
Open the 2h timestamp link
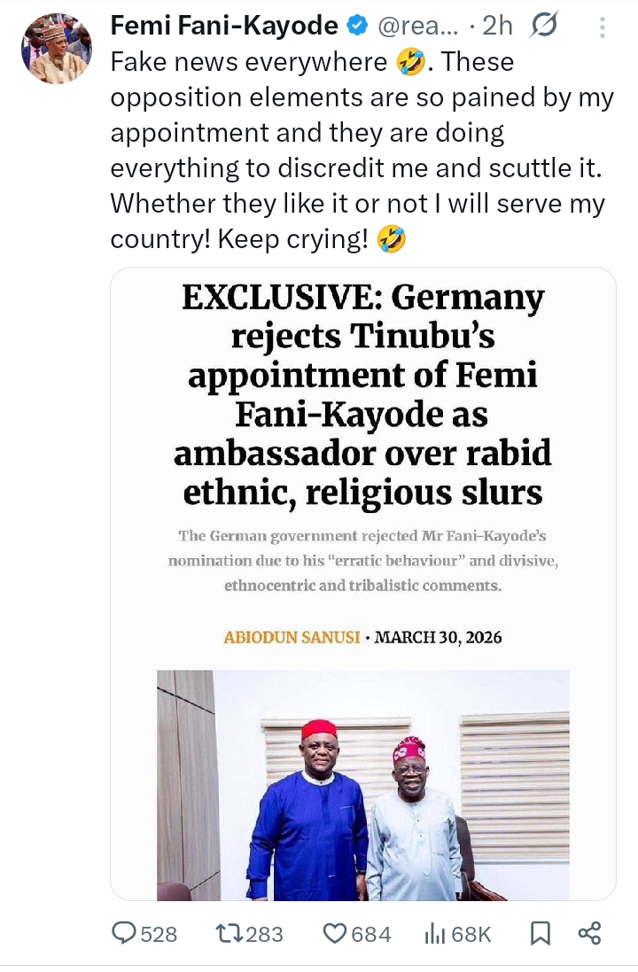tap(497, 27)
